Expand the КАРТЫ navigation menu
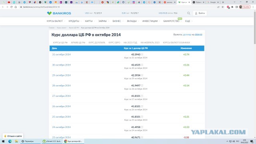The image size is (256, 144). tap(90, 21)
